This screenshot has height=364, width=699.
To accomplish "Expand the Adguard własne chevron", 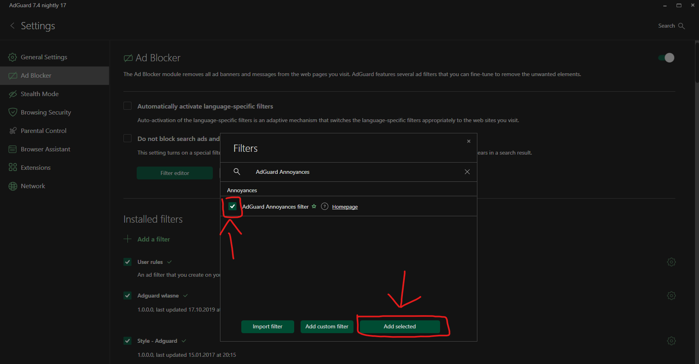I will 186,296.
